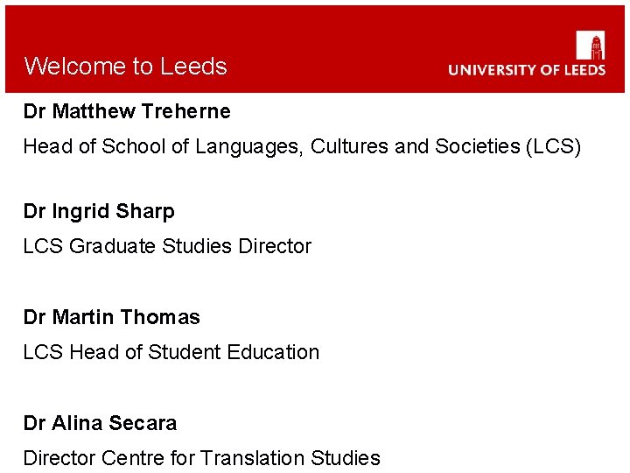Select the name 'Dr Ingrid Sharp'
The image size is (630, 473).
(99, 212)
